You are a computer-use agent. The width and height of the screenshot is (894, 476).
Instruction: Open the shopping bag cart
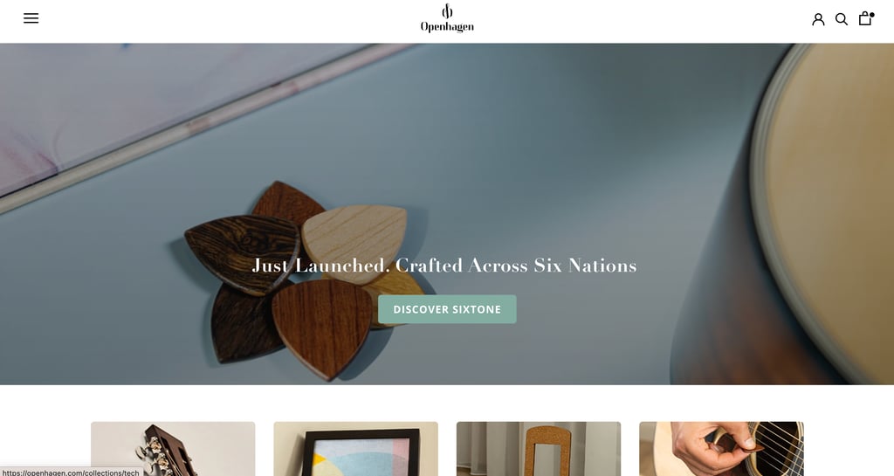pos(865,19)
